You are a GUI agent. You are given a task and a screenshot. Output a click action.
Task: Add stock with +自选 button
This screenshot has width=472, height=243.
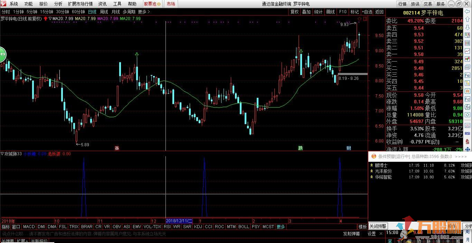[x=367, y=12]
